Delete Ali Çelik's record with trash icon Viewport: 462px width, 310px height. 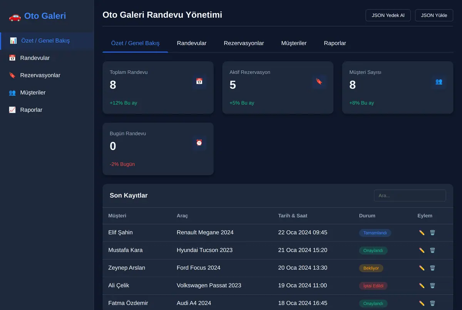[x=432, y=286]
